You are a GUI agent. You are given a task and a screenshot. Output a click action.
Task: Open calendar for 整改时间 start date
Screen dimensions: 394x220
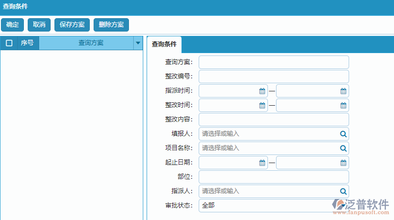[x=262, y=105]
